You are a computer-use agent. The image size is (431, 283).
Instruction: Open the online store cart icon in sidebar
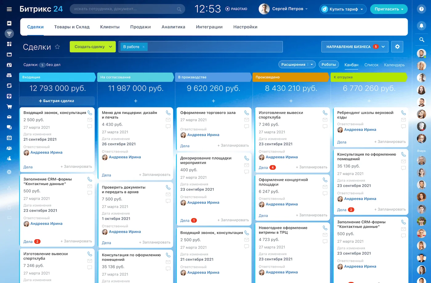coord(9,106)
